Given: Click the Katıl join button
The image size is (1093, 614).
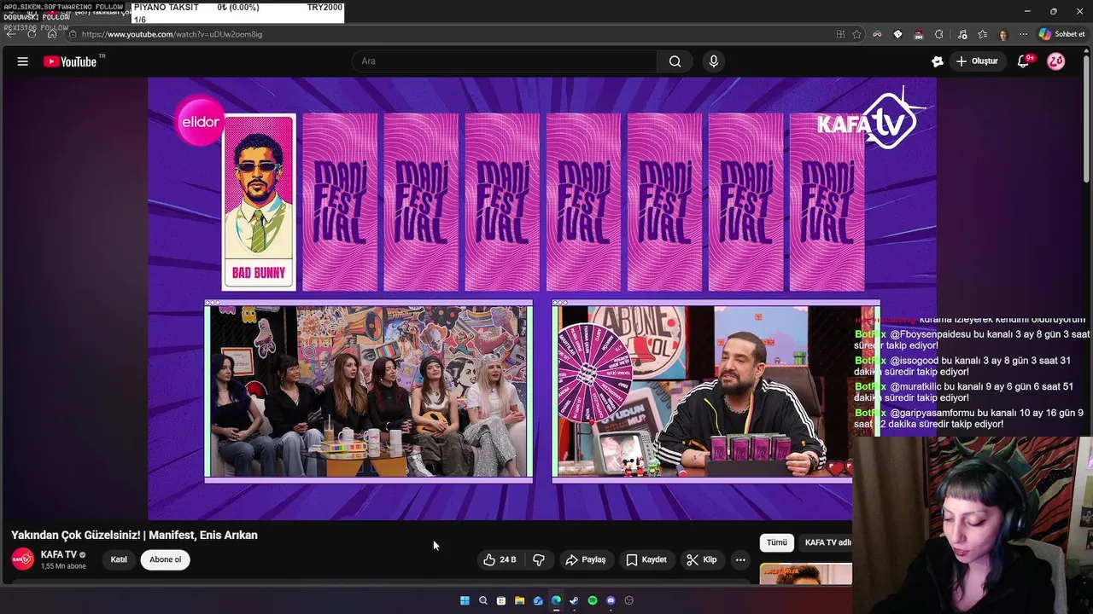Looking at the screenshot, I should [x=119, y=559].
